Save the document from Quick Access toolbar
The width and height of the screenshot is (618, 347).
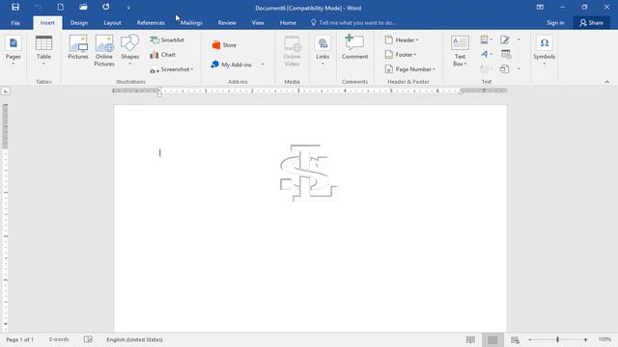click(x=15, y=7)
